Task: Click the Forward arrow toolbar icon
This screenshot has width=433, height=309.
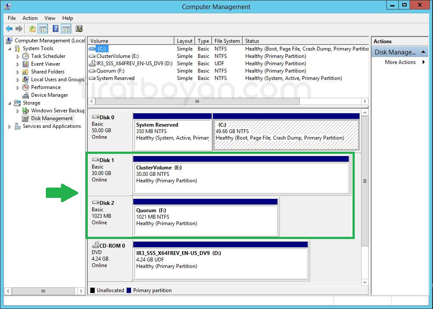Action: (19, 29)
